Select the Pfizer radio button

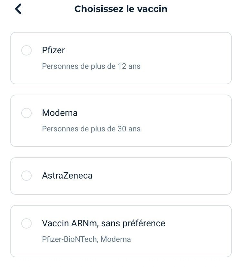point(26,50)
